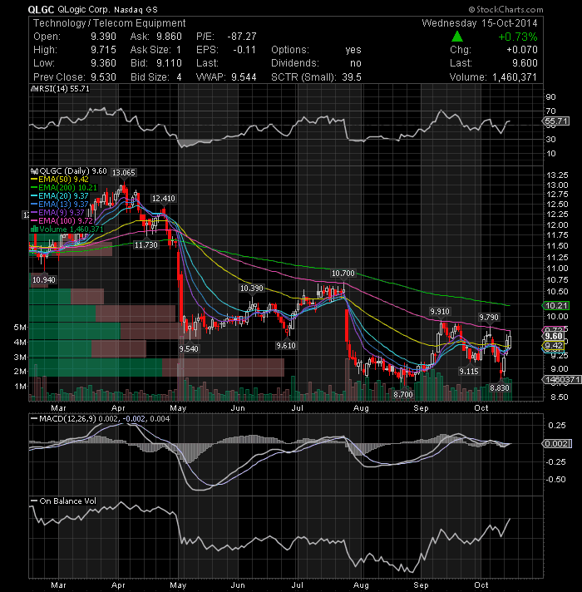Viewport: 582px width, 592px height.
Task: Click the High value 9.715
Action: point(103,50)
